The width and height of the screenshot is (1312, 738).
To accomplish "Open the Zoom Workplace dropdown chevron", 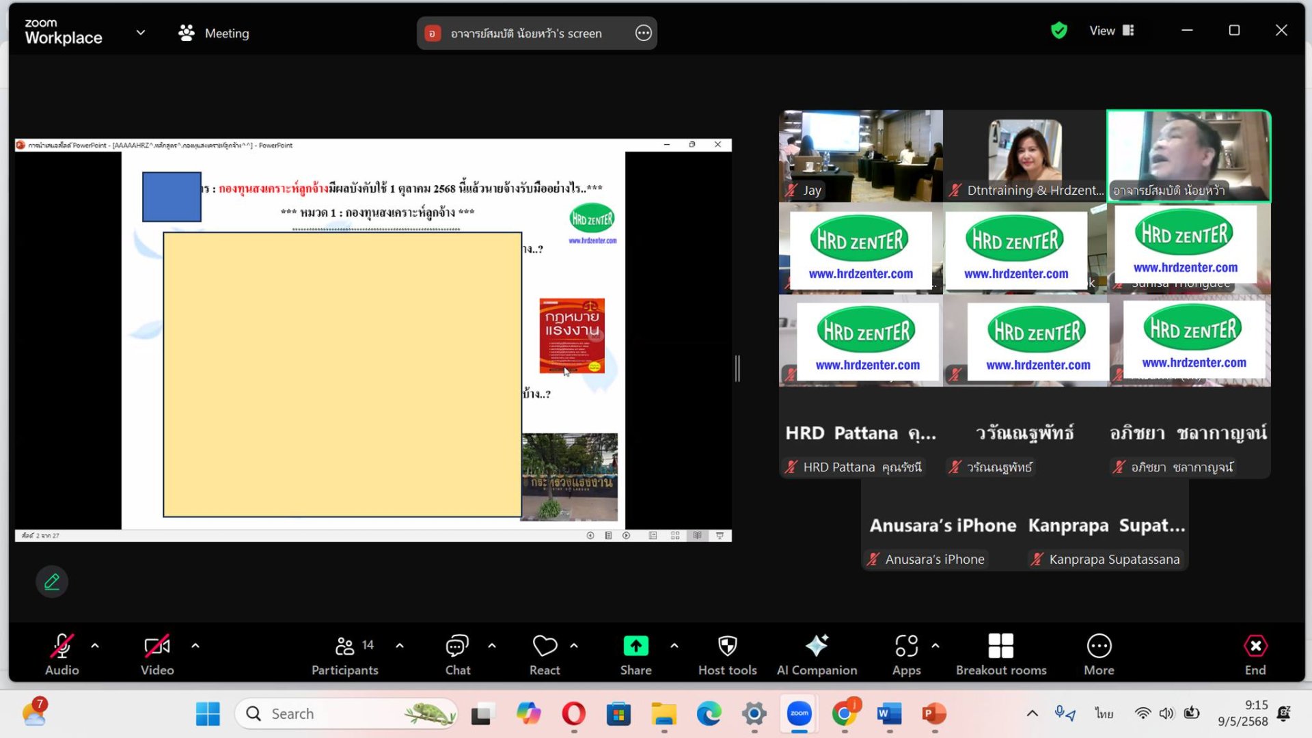I will point(141,32).
